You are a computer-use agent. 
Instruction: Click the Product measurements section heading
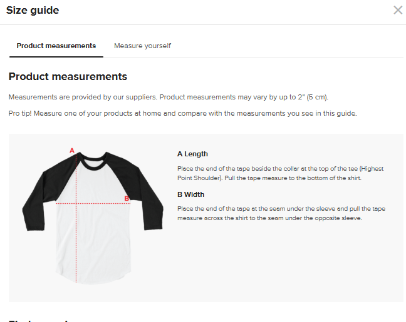tap(68, 77)
